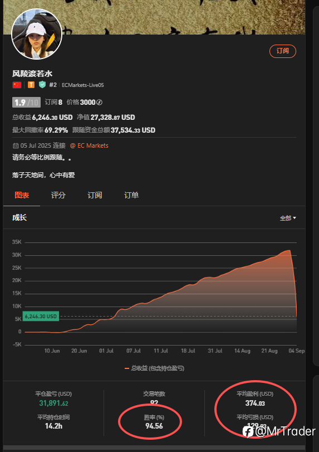Click the 平均盈利 374.03 value
The height and width of the screenshot is (452, 319).
255,404
